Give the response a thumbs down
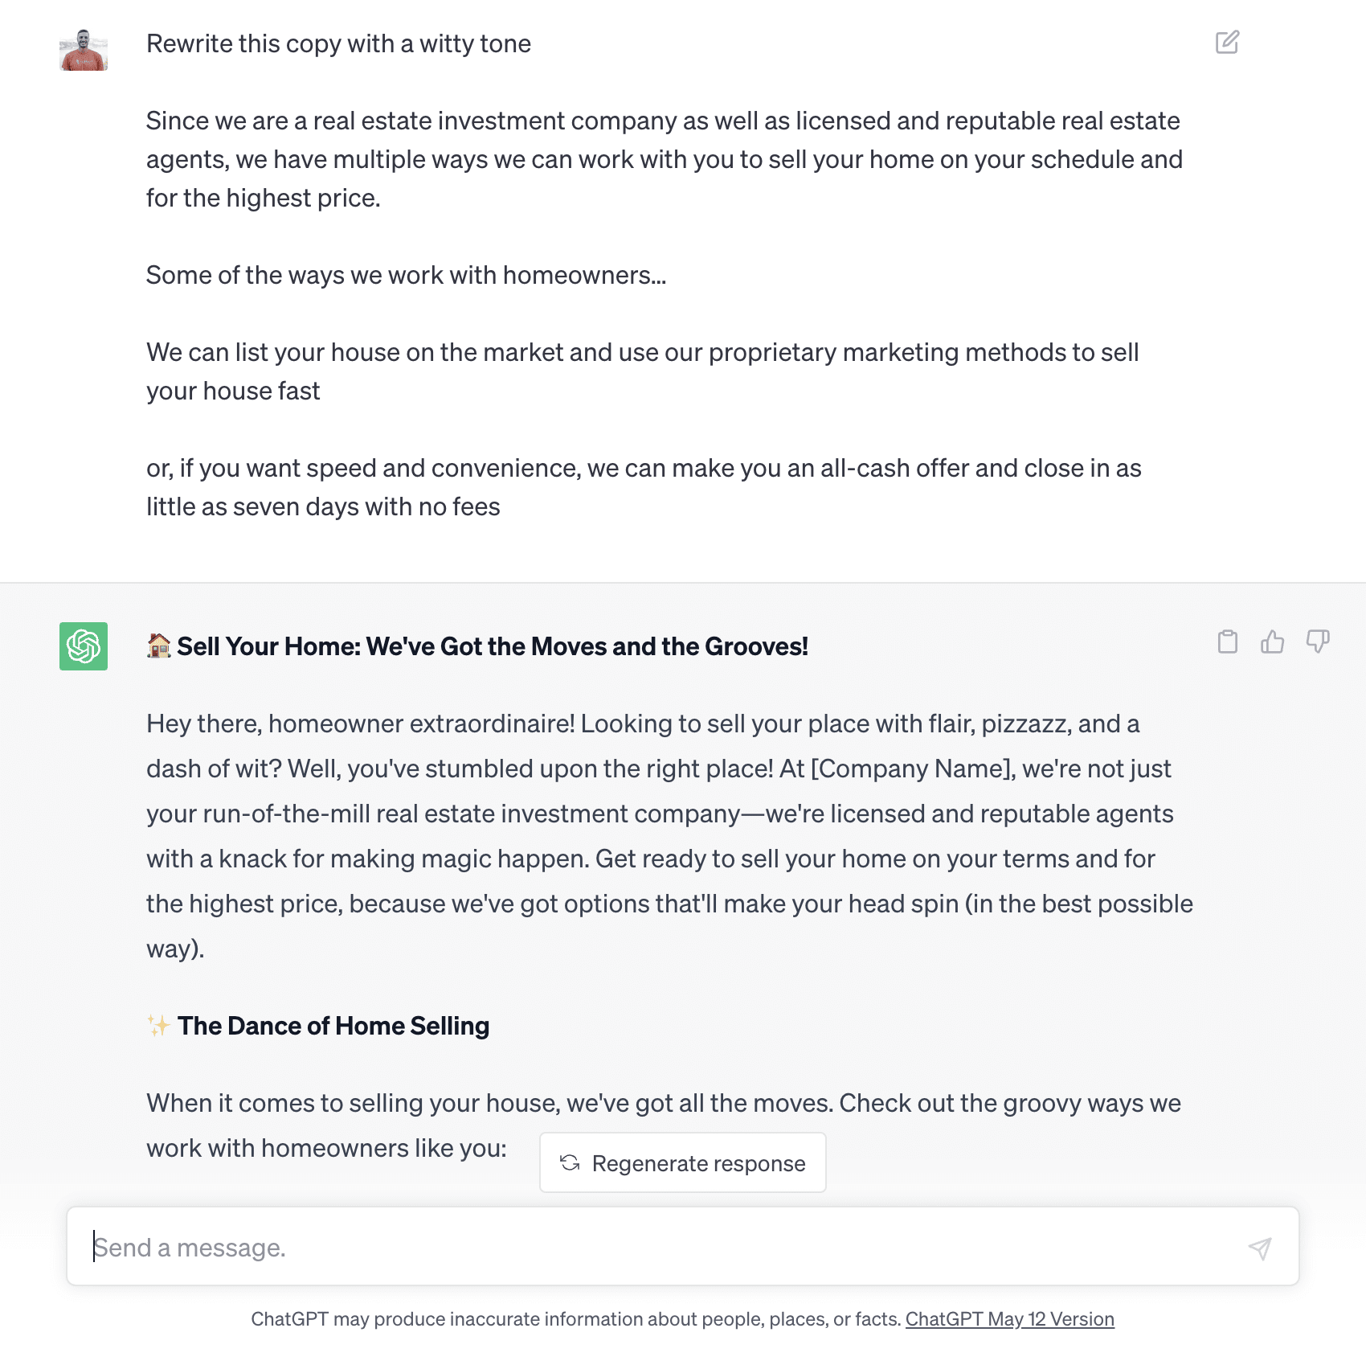 pos(1318,642)
